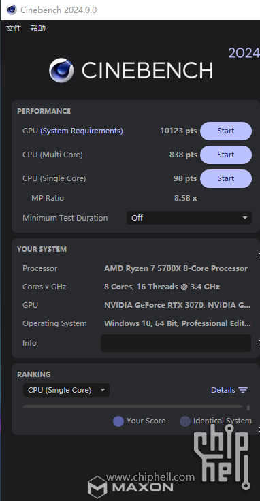The height and width of the screenshot is (501, 260).
Task: Expand the Minimum Test Duration dropdown
Action: 189,218
